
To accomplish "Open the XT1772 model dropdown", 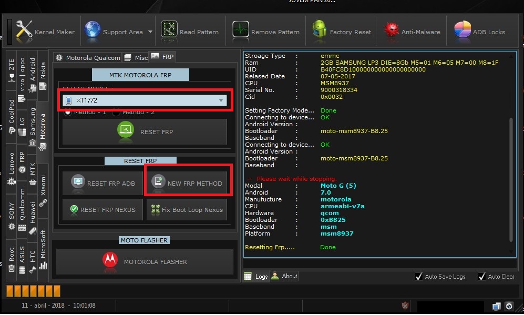I will (x=145, y=100).
